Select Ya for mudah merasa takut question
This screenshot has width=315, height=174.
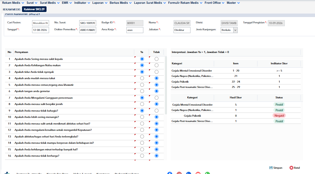pyautogui.click(x=142, y=78)
